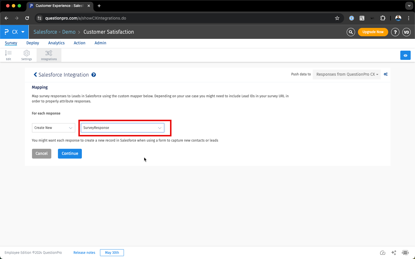Viewport: 415px width, 259px height.
Task: Switch to the Deploy tab
Action: tap(33, 43)
